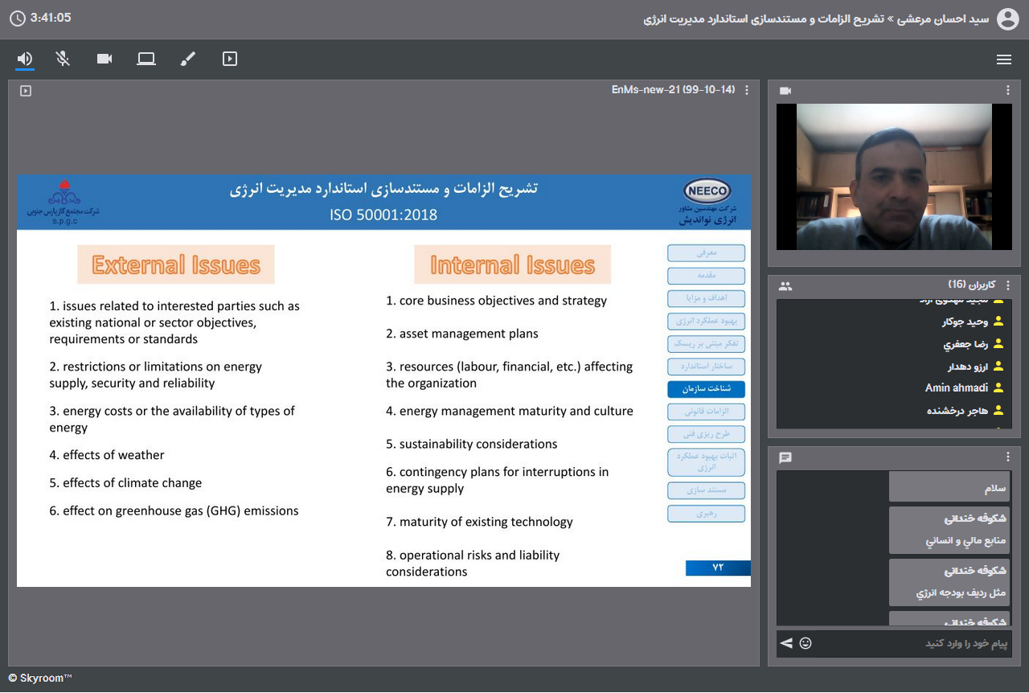Click the سلام chat message

click(949, 488)
